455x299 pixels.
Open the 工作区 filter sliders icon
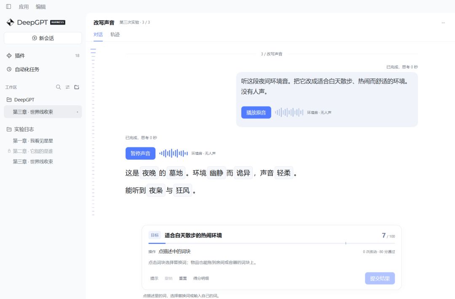(67, 87)
